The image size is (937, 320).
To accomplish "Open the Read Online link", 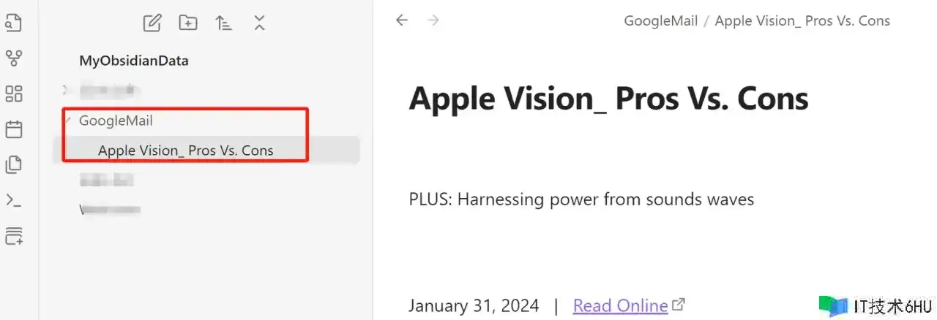I will [620, 305].
